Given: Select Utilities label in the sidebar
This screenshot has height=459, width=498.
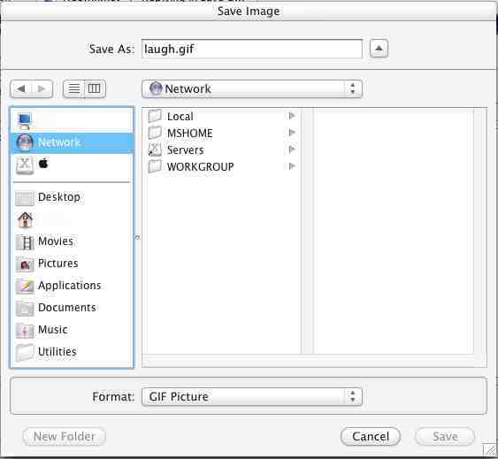Looking at the screenshot, I should [57, 351].
